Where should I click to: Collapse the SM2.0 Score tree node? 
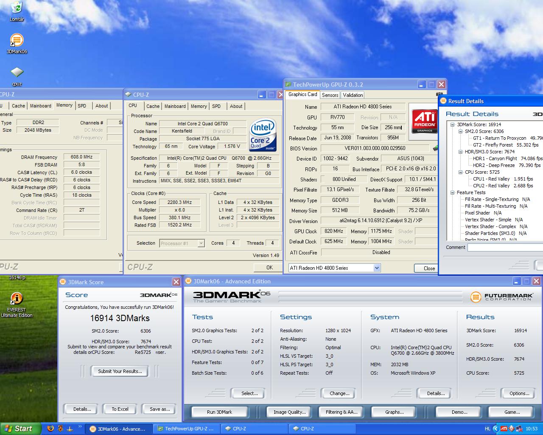pyautogui.click(x=460, y=131)
